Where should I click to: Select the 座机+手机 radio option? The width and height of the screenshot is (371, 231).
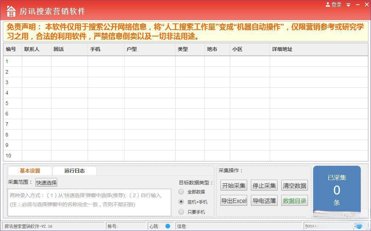181,202
